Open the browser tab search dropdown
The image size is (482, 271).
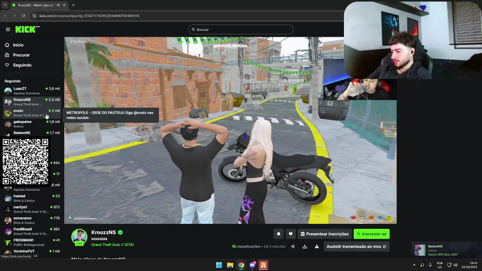5,5
